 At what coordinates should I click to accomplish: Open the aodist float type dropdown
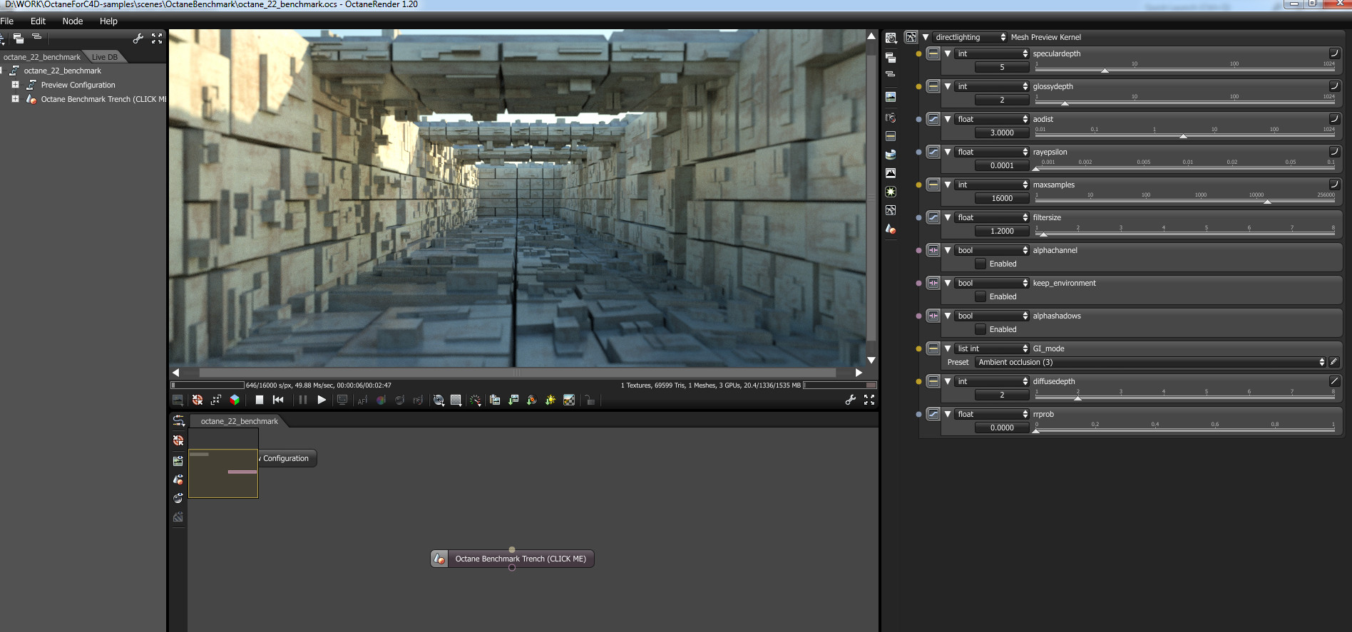[x=992, y=119]
